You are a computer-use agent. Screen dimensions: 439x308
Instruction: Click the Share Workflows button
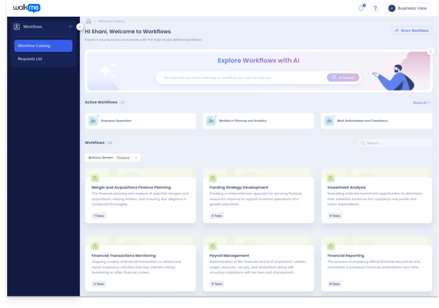(x=412, y=31)
